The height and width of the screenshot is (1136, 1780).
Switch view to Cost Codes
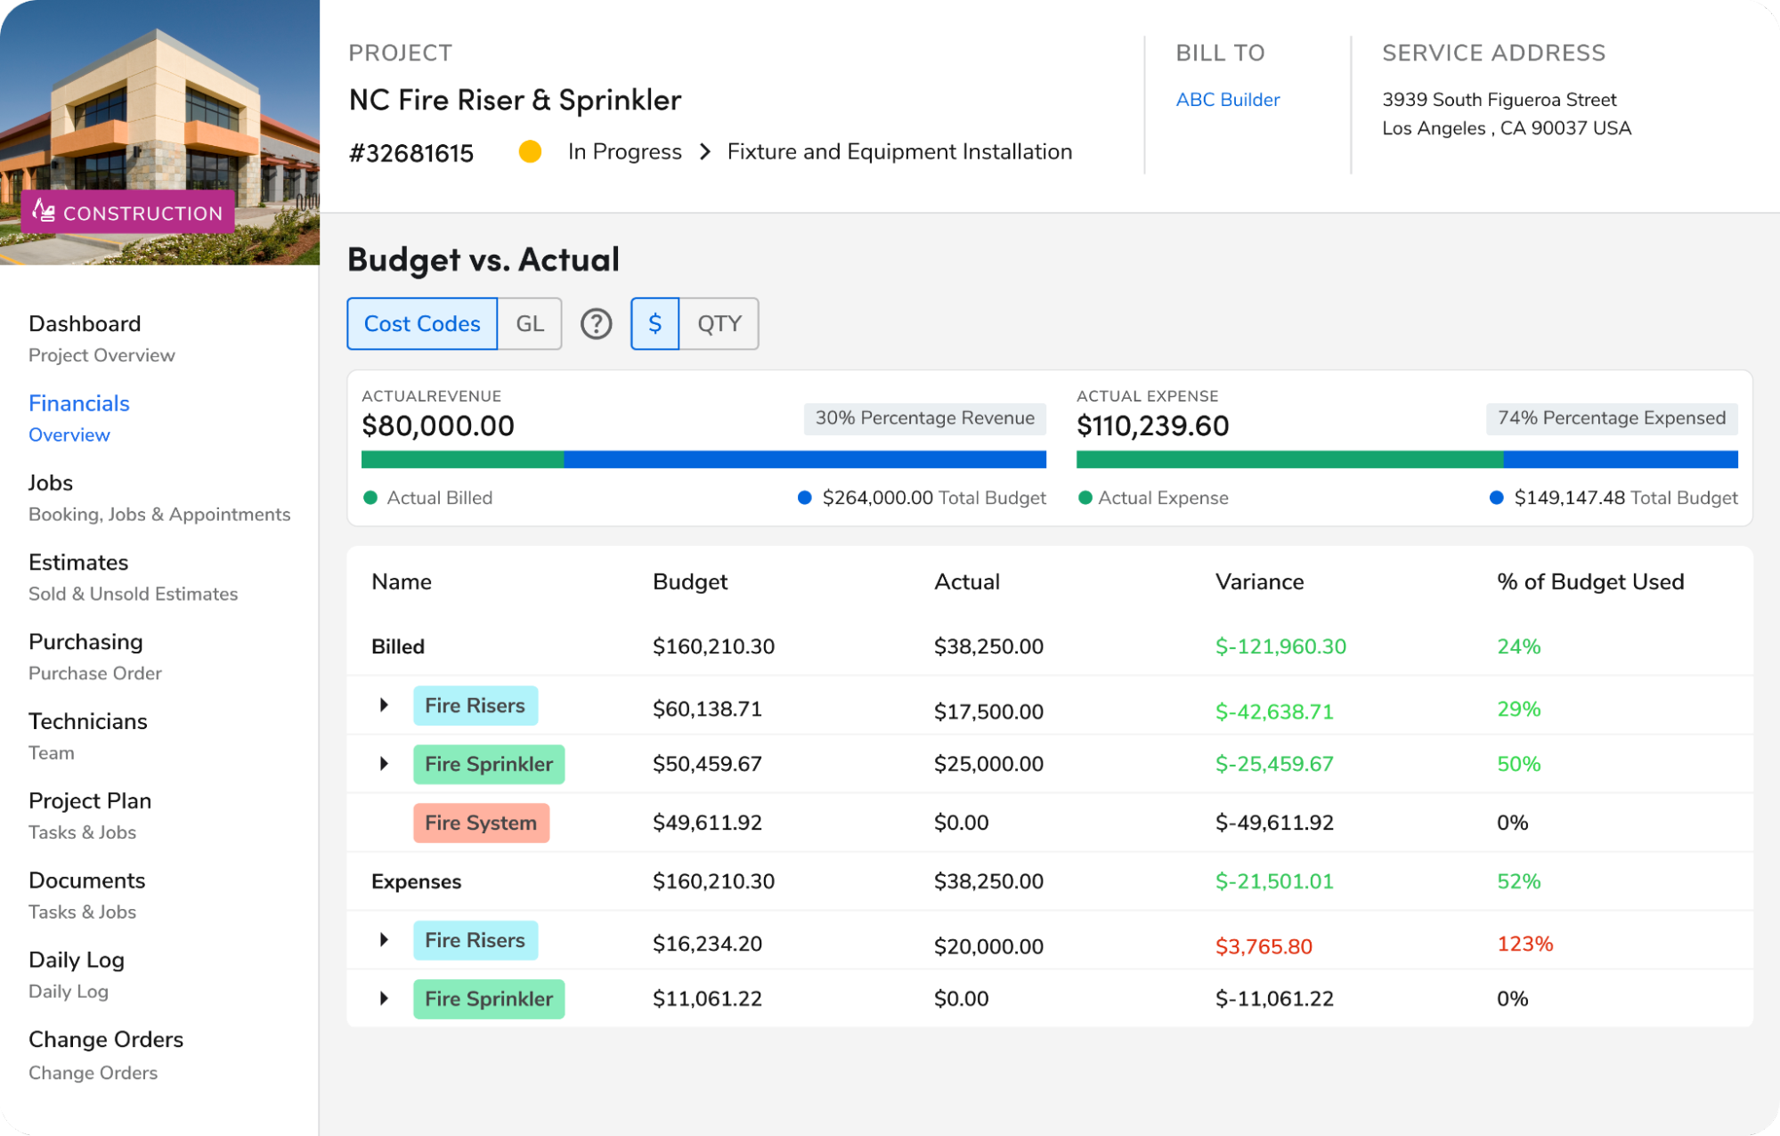pos(422,324)
